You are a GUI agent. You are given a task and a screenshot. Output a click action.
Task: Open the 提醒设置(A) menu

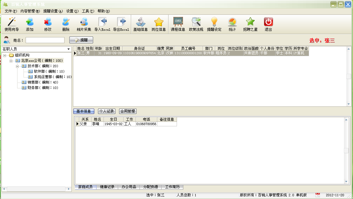(x=53, y=11)
